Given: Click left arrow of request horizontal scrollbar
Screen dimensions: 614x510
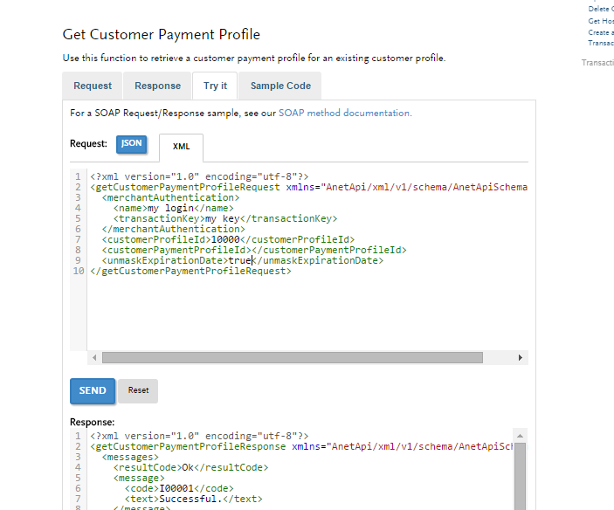Looking at the screenshot, I should [x=93, y=358].
